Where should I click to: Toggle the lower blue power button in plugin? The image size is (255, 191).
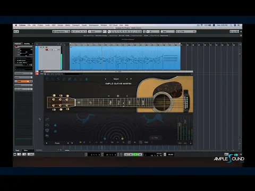point(55,132)
